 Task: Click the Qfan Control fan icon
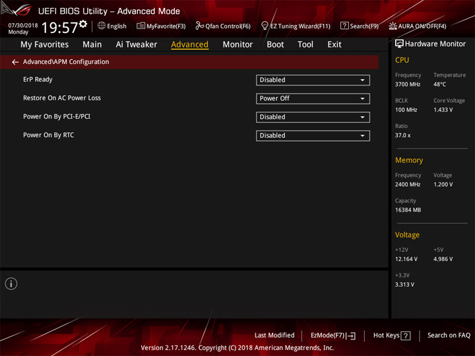pyautogui.click(x=199, y=26)
